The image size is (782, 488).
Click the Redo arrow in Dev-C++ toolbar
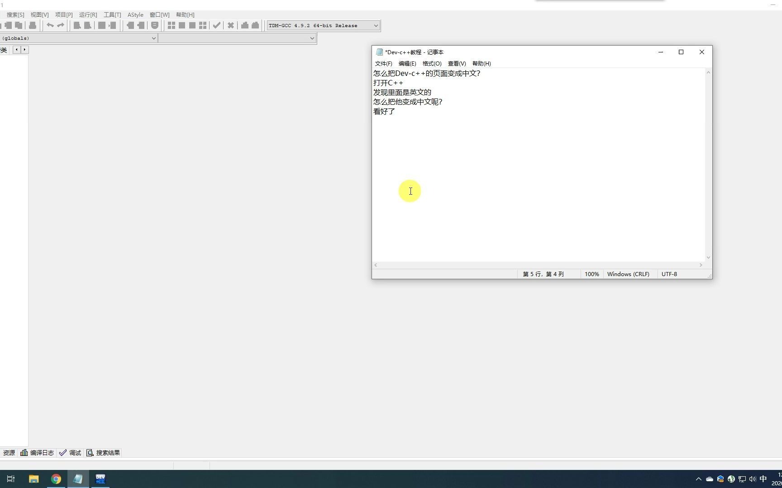pos(61,25)
